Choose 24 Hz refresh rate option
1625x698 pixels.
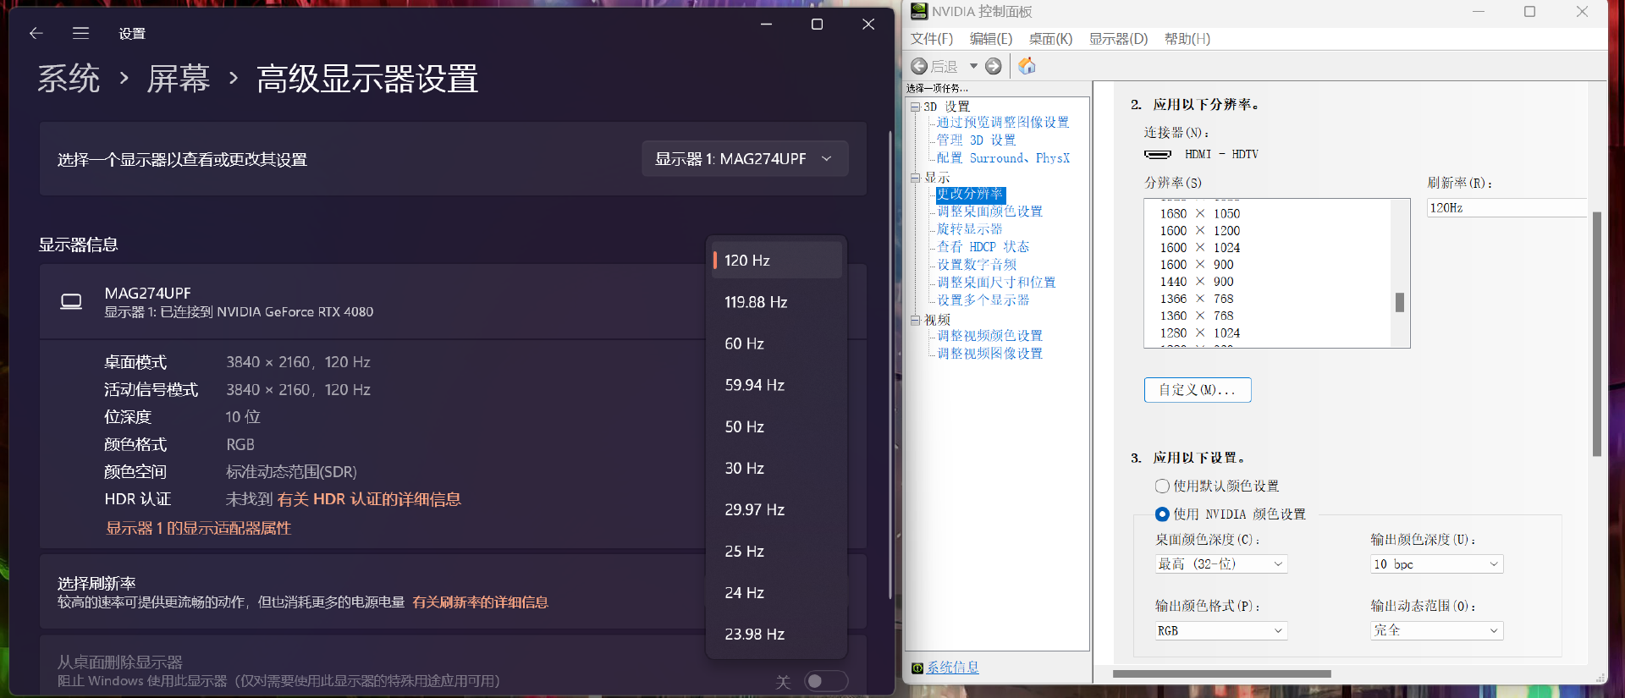(777, 592)
